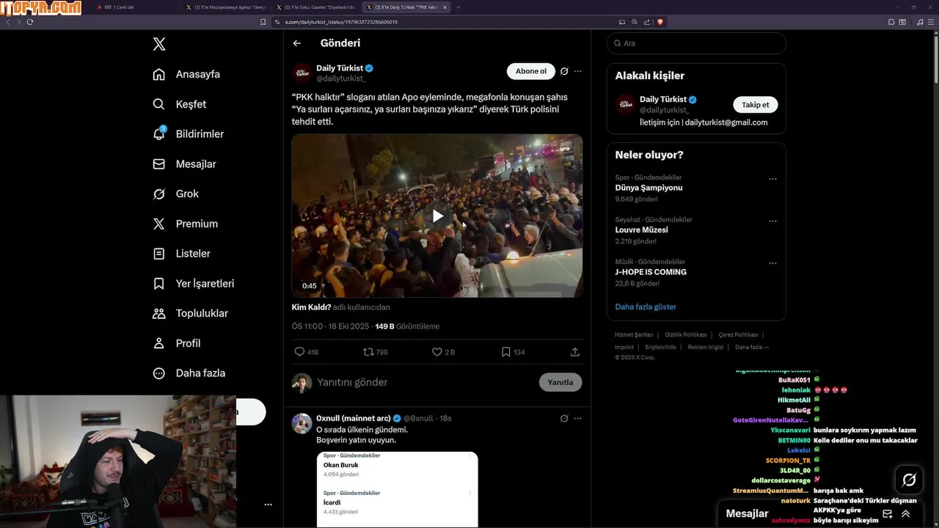
Task: Open 0xnull profile avatar
Action: tap(302, 423)
